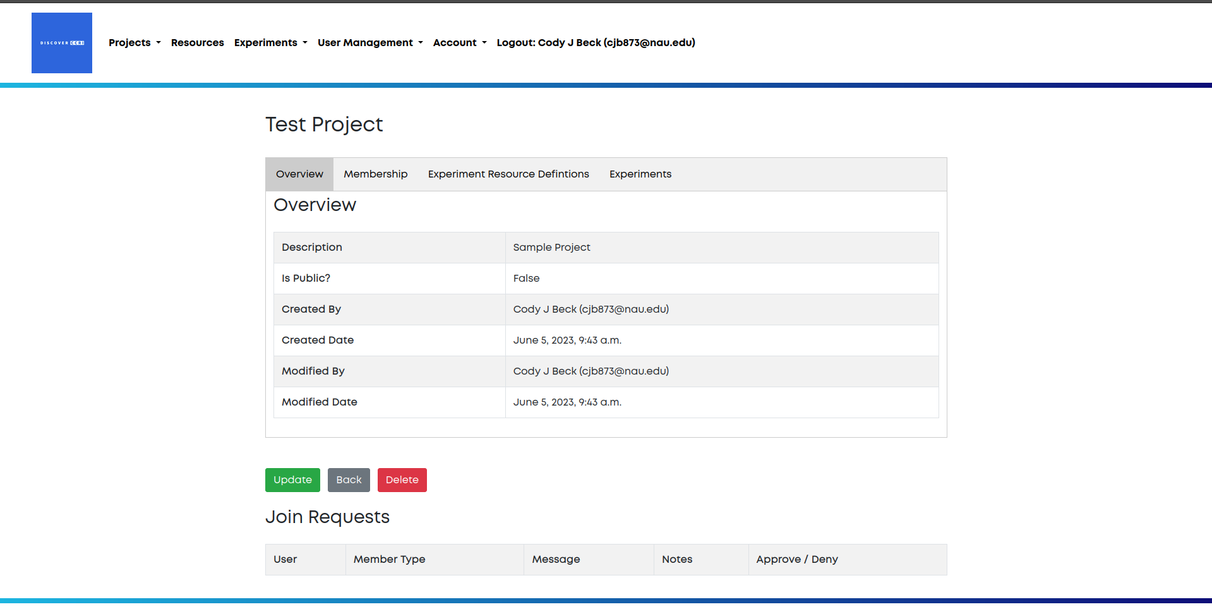Go to Resources page

pyautogui.click(x=198, y=43)
